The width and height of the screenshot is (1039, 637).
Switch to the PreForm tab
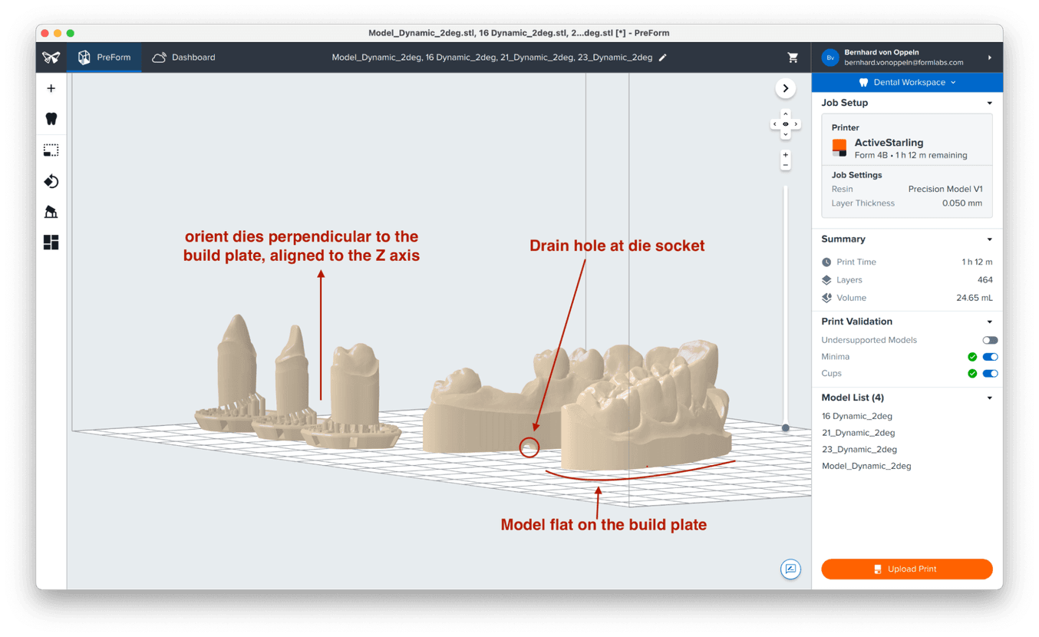(104, 58)
